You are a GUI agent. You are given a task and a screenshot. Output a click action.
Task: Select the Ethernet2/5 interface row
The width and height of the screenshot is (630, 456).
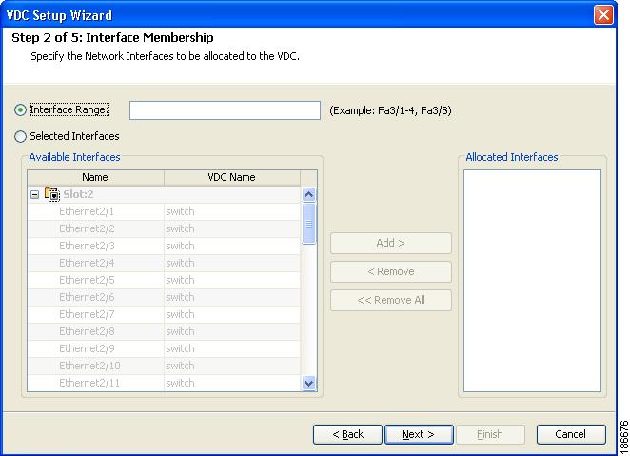coord(164,280)
